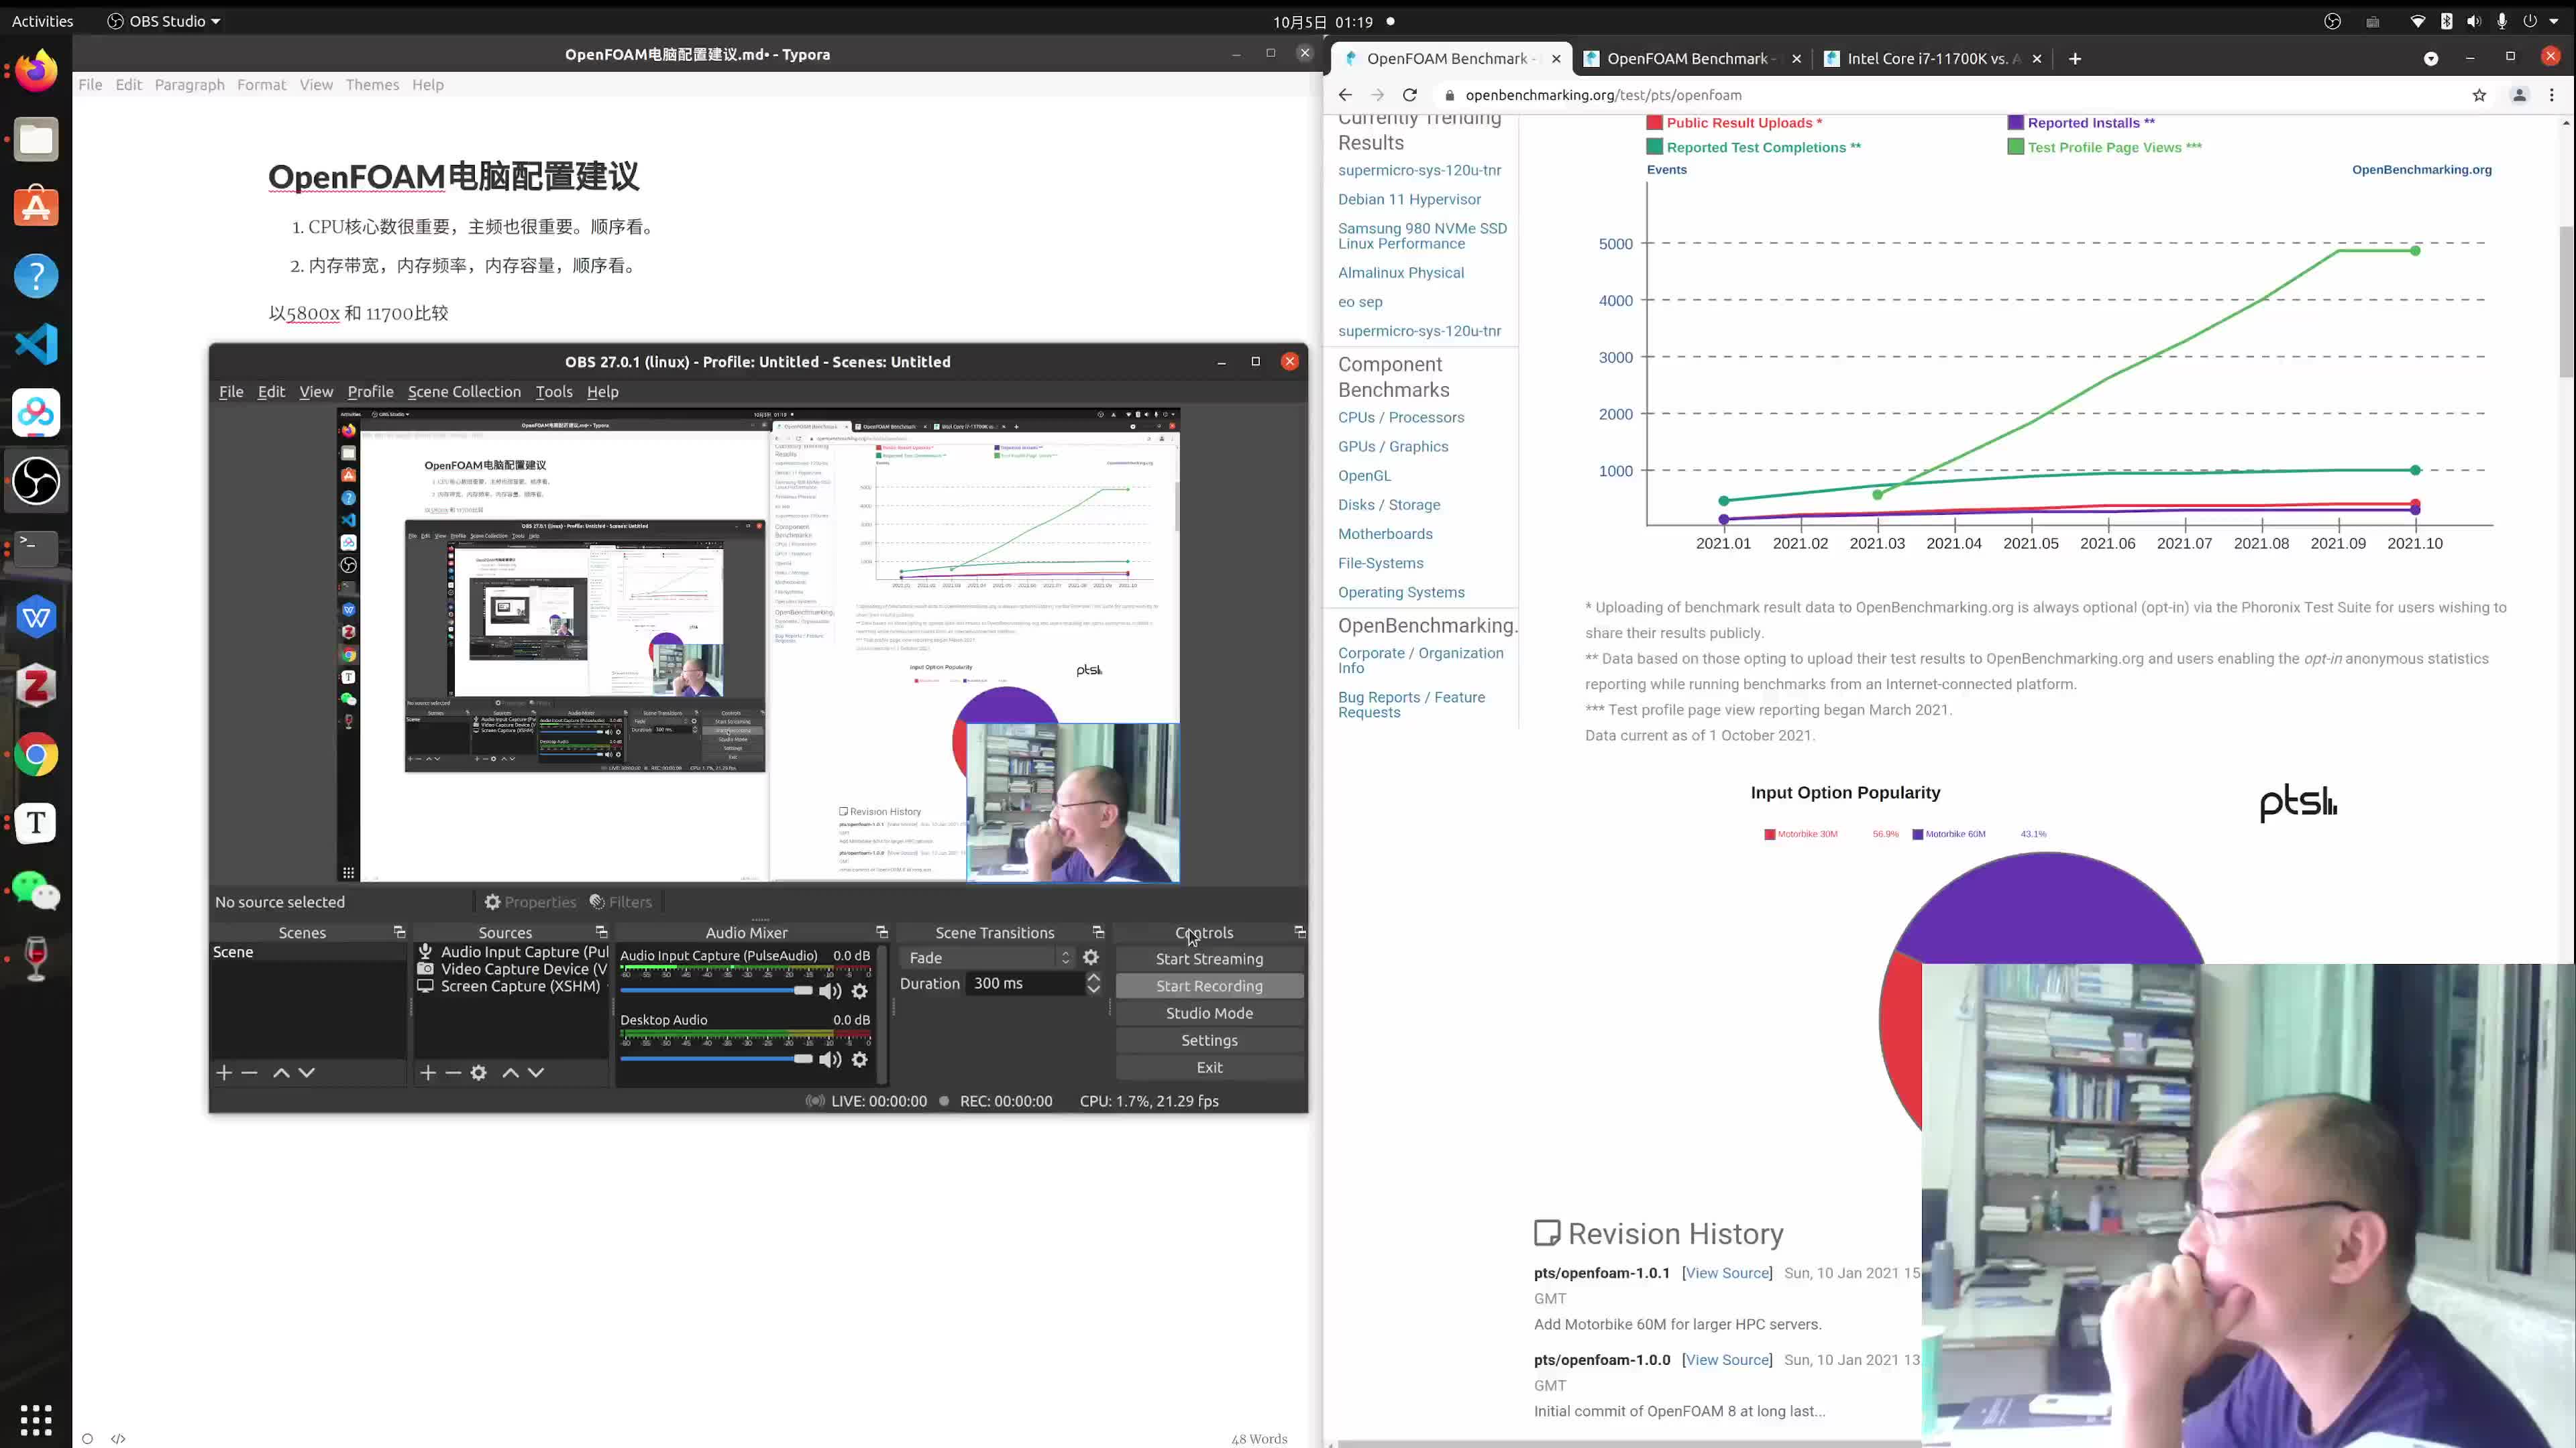Screen dimensions: 2576x1448
Task: Bookmark this page with star icon
Action: click(x=2479, y=95)
